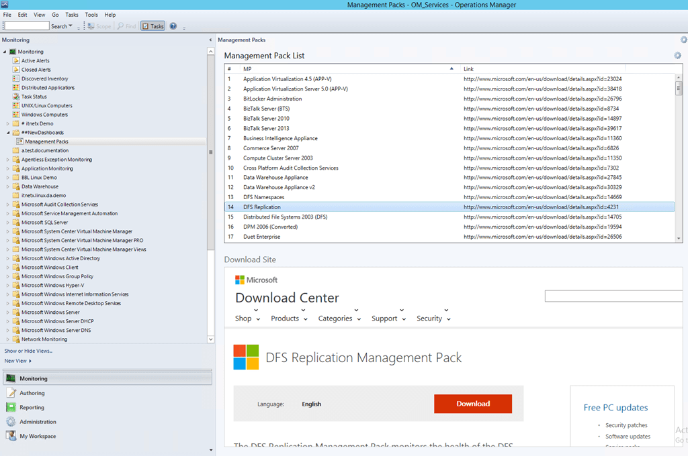The image size is (688, 456).
Task: Click the Help question mark icon
Action: click(173, 26)
